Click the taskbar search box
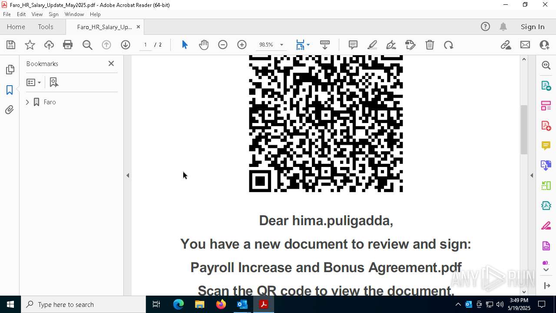This screenshot has height=313, width=556. (x=83, y=304)
